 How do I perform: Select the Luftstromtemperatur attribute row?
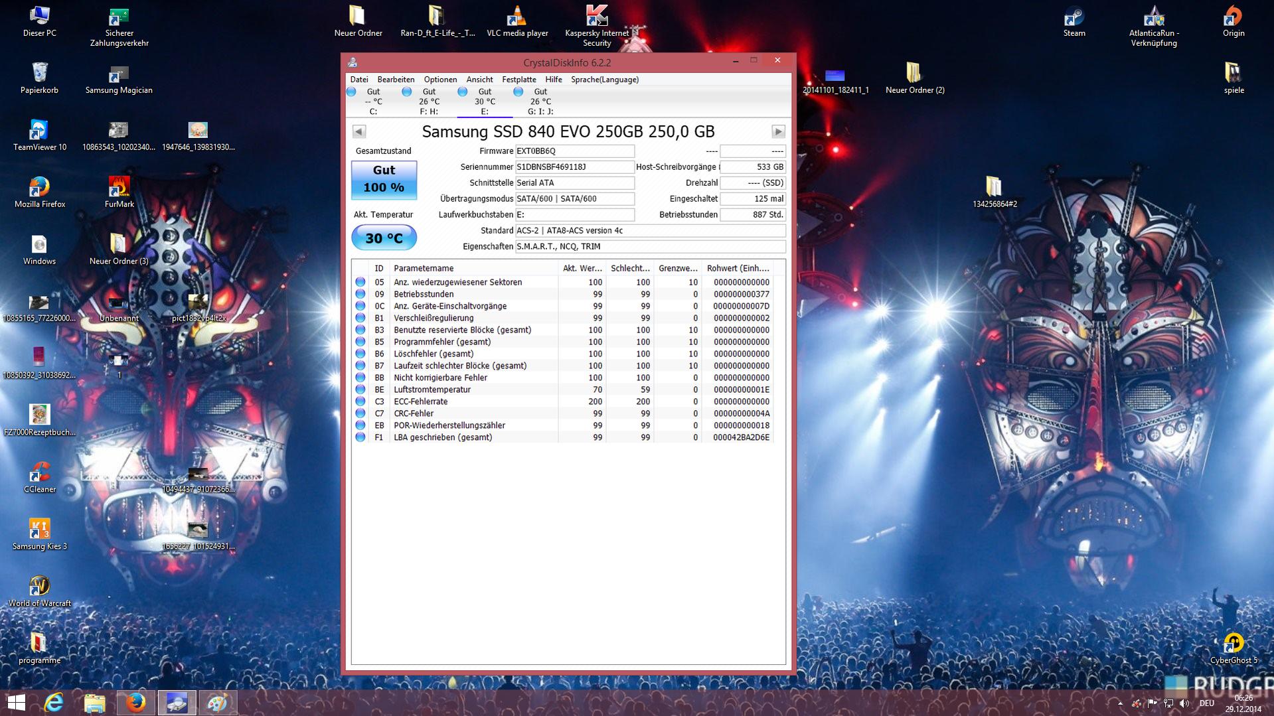[x=564, y=390]
